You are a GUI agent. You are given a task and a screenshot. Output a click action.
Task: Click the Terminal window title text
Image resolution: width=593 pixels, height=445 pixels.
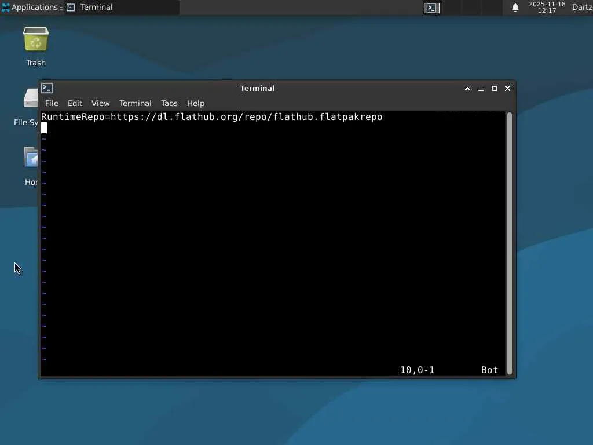coord(257,88)
